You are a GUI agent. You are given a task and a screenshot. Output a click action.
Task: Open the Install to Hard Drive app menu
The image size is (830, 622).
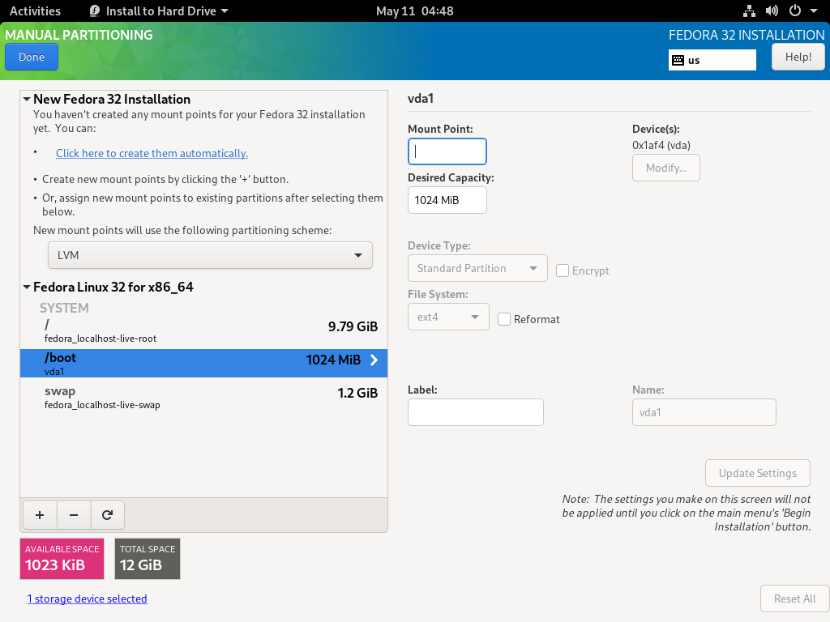coord(159,11)
